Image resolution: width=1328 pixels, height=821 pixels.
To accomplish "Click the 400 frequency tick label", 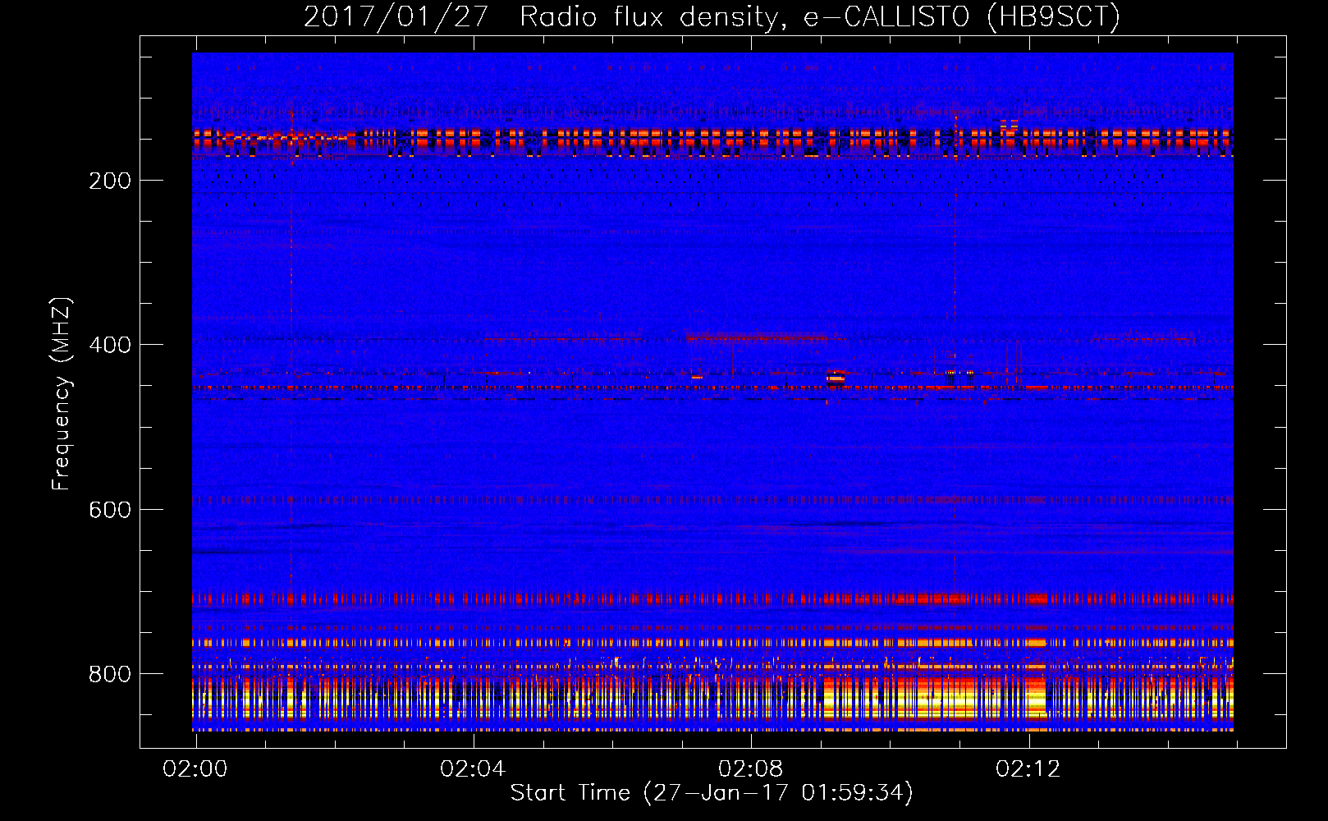I will [x=110, y=345].
